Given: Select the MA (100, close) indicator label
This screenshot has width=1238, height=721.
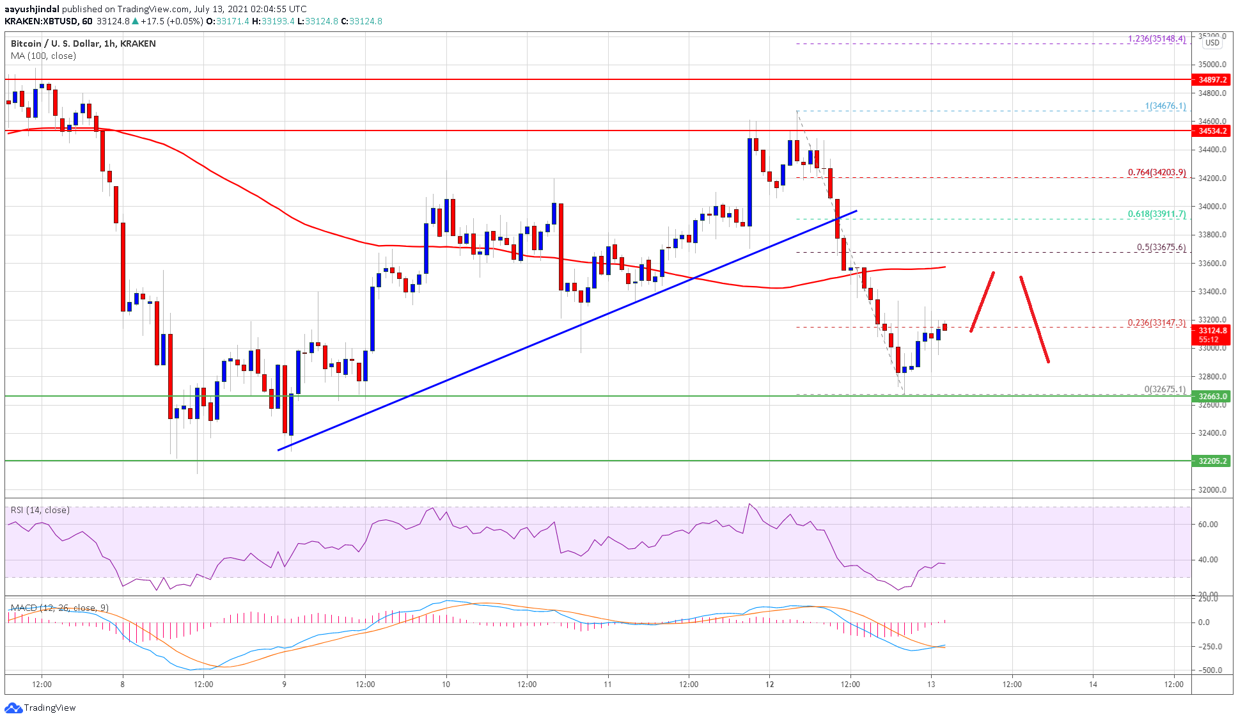Looking at the screenshot, I should pyautogui.click(x=43, y=56).
